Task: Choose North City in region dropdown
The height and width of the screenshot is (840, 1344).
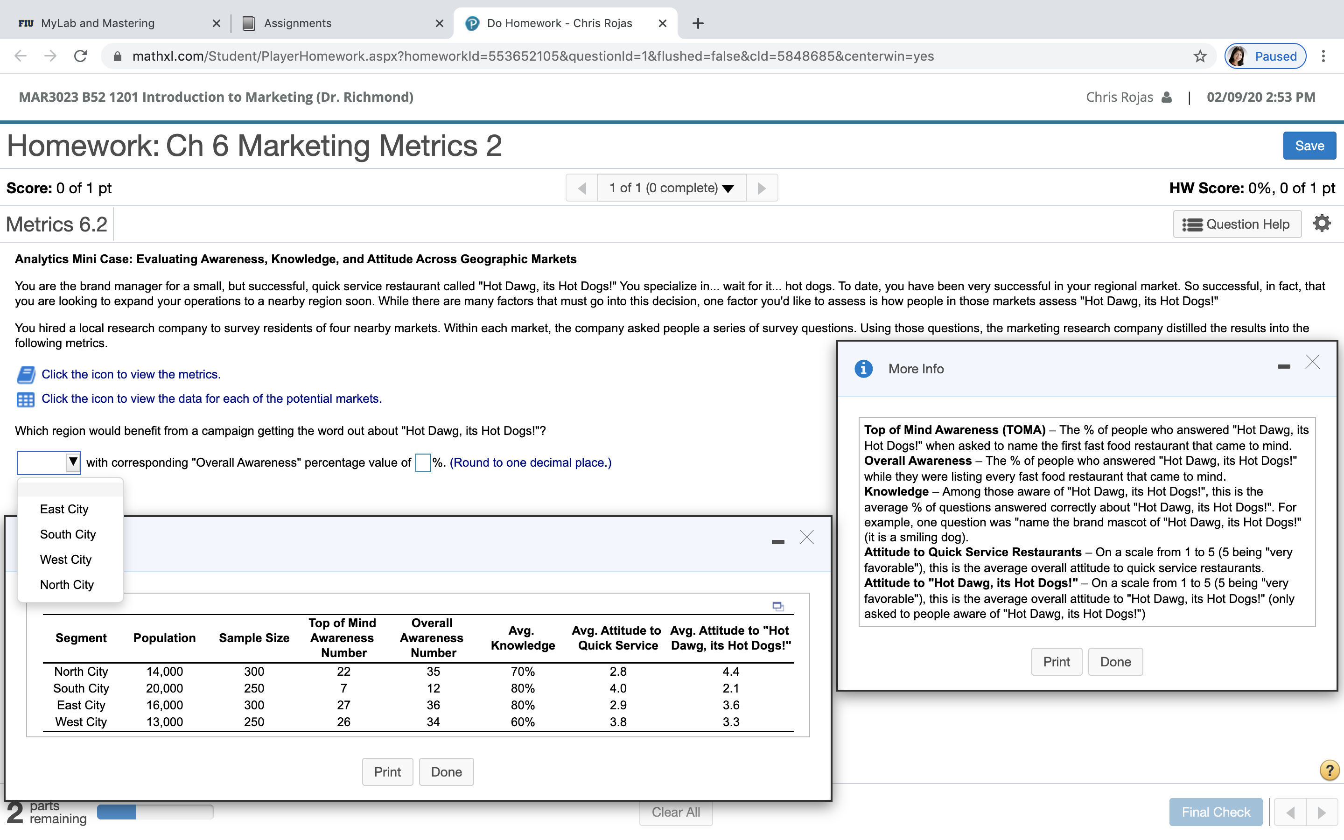Action: tap(67, 584)
